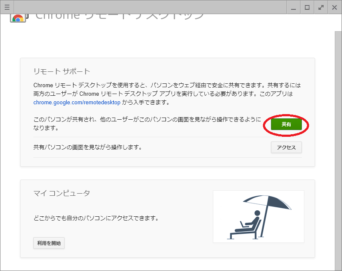The image size is (342, 271).
Task: Click the Chrome Remote Desktop logo icon
Action: pos(19,18)
